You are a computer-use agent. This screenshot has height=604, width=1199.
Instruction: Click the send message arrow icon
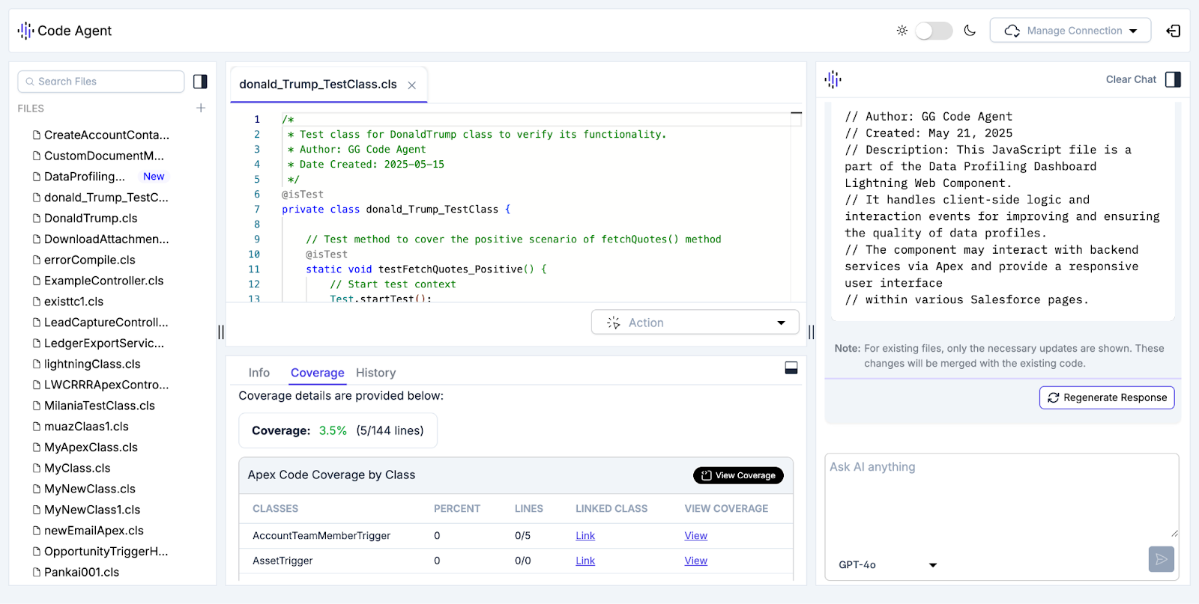pos(1162,559)
